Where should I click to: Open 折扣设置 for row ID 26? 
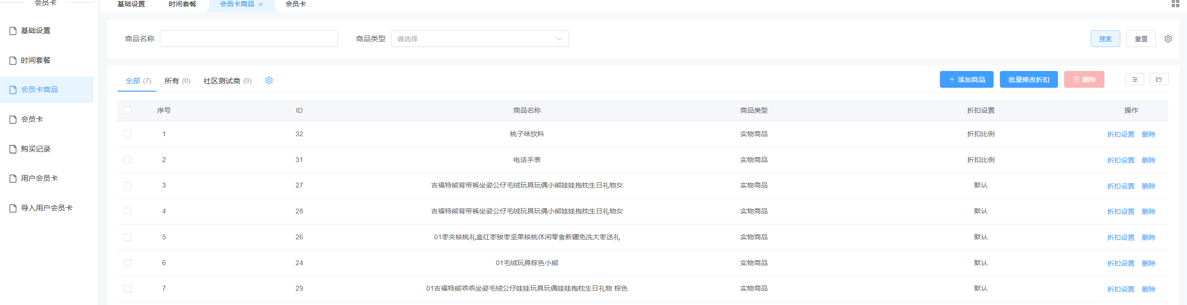tap(1121, 237)
